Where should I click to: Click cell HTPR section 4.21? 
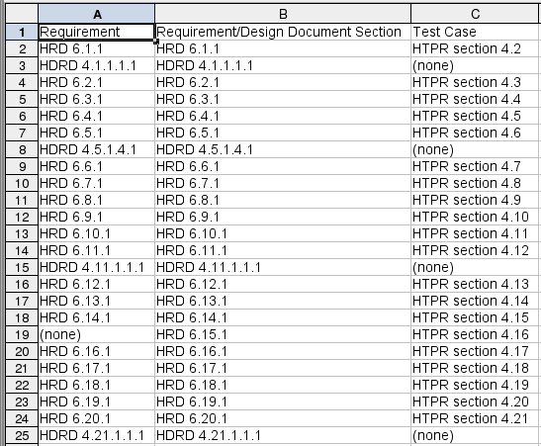coord(476,418)
